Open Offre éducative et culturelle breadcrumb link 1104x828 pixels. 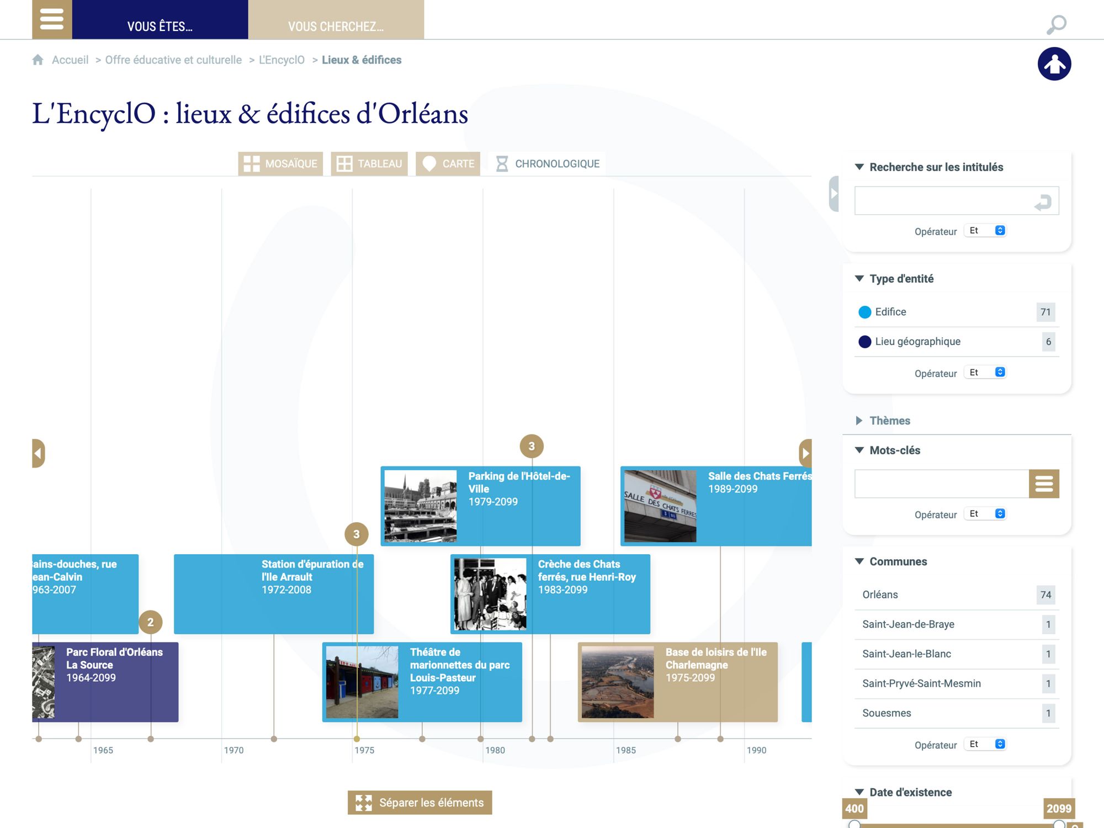pos(173,60)
